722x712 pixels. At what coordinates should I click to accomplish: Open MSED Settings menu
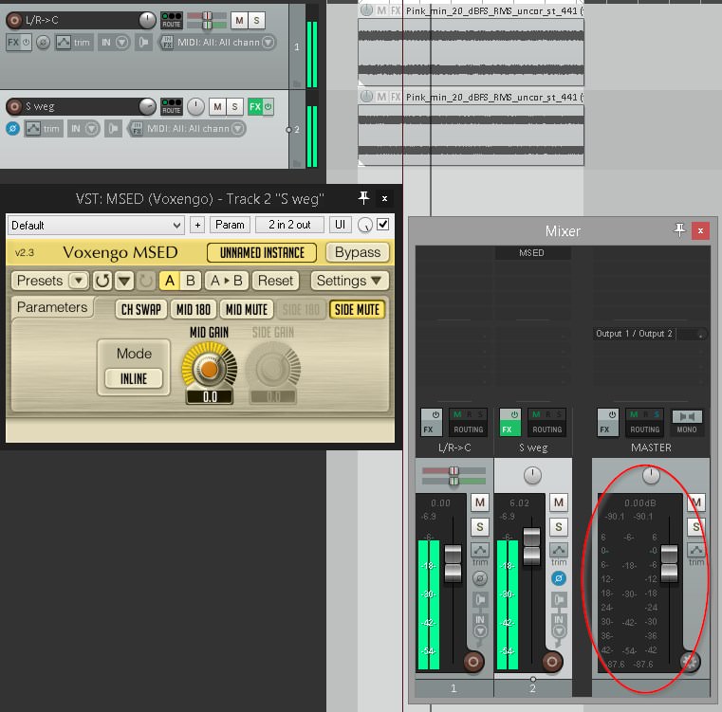point(349,281)
